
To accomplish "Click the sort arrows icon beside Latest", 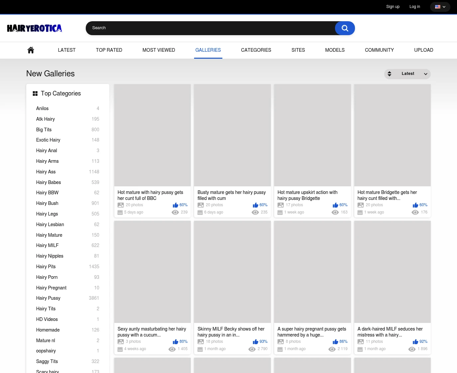I will click(x=390, y=74).
